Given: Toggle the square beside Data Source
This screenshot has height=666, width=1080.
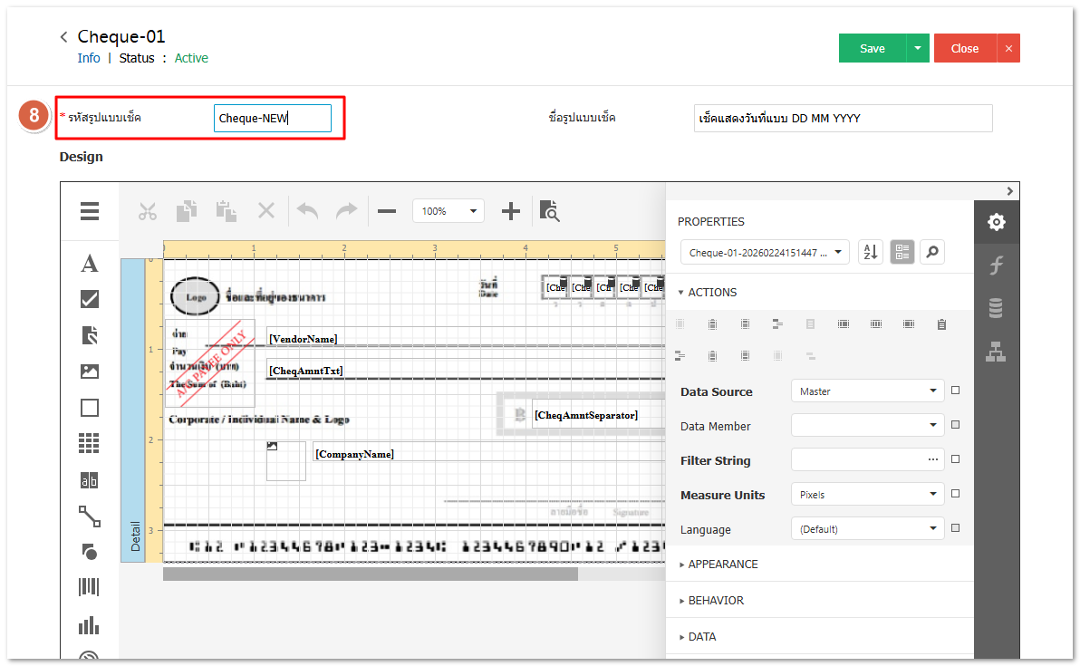Looking at the screenshot, I should pos(955,391).
